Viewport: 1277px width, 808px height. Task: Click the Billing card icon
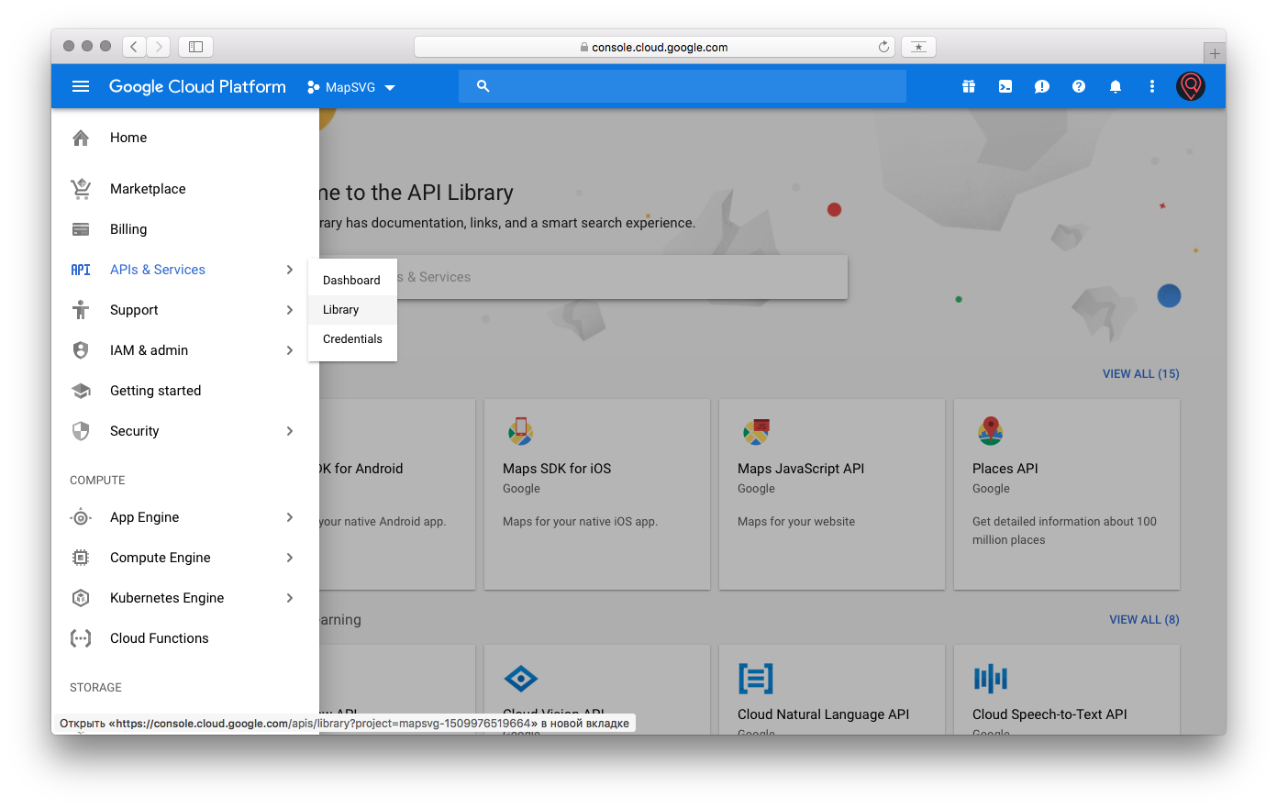point(81,229)
